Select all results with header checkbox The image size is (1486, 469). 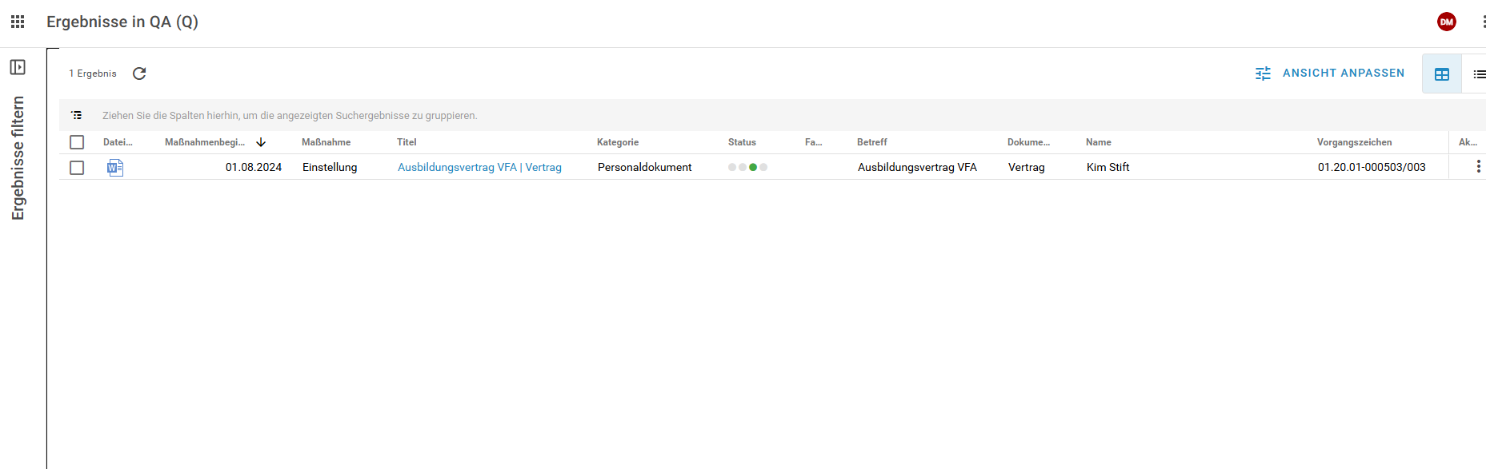[x=77, y=142]
